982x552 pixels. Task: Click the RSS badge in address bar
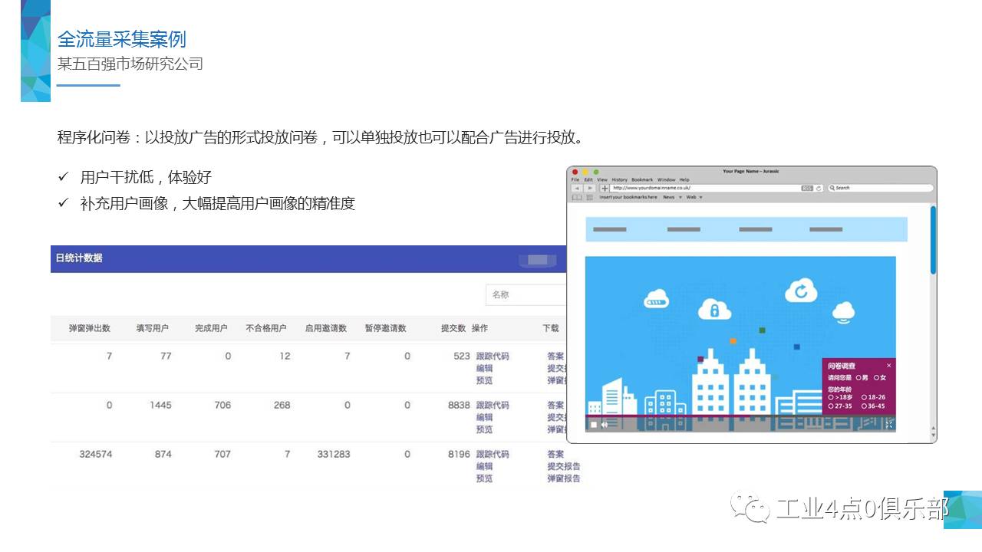[x=806, y=188]
